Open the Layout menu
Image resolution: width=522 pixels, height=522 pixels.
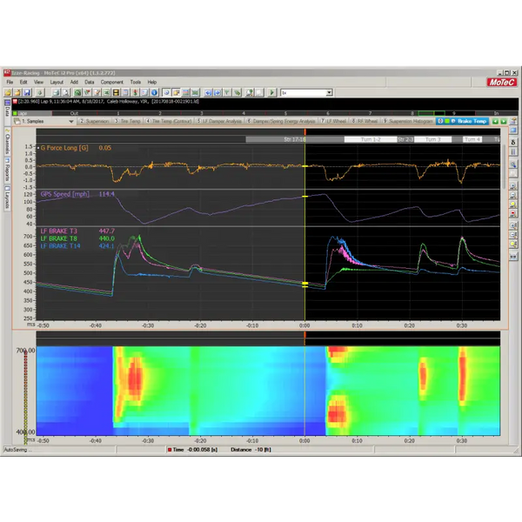(x=57, y=82)
